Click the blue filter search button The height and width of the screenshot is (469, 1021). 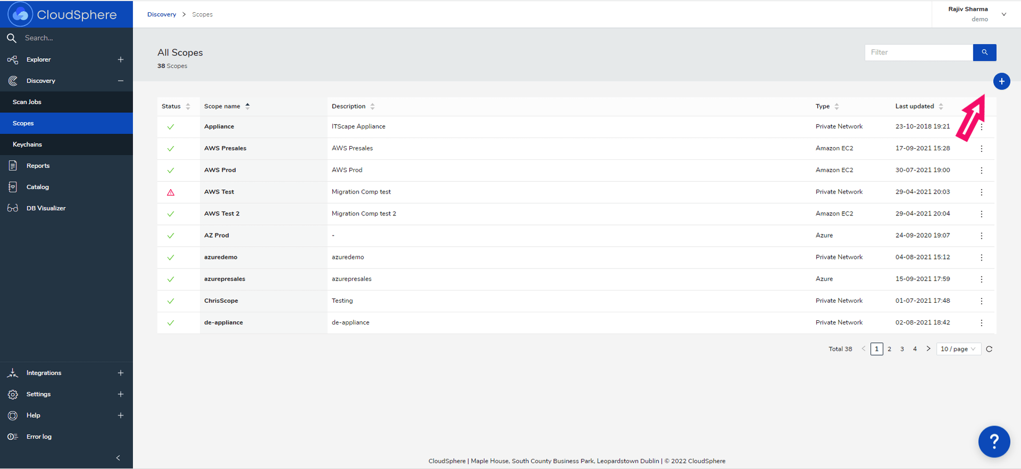985,52
